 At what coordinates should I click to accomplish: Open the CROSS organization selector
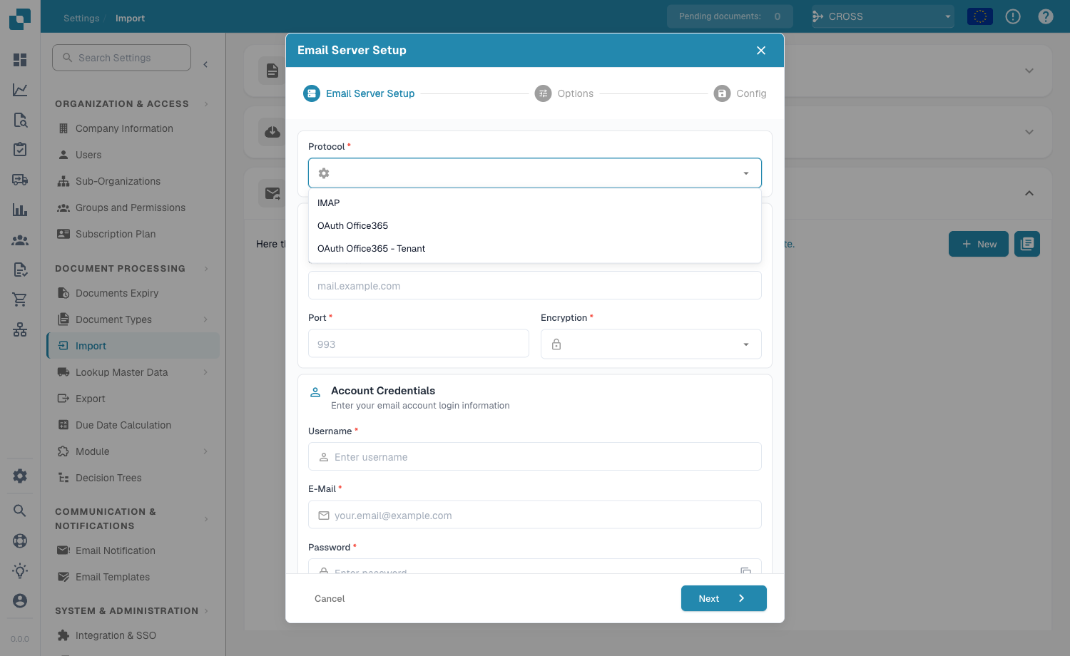(882, 16)
